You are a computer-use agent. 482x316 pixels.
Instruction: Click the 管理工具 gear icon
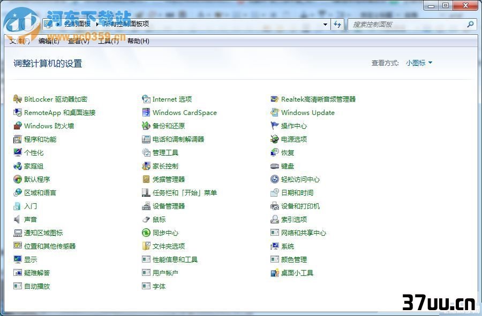146,152
